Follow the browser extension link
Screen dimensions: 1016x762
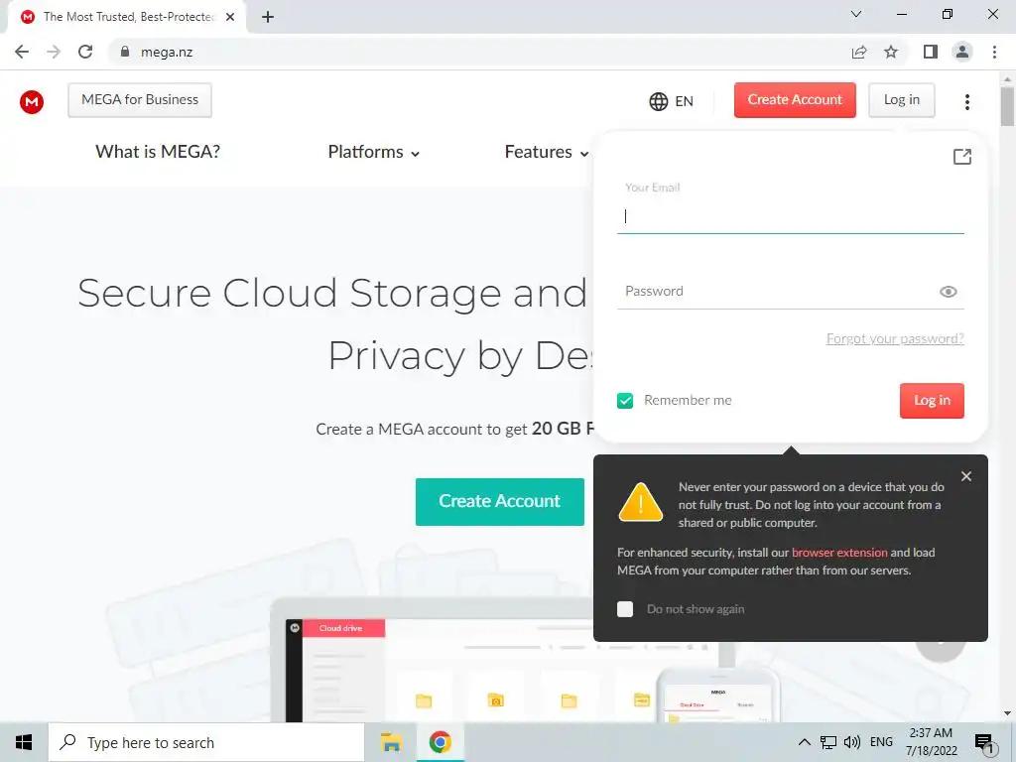coord(839,553)
